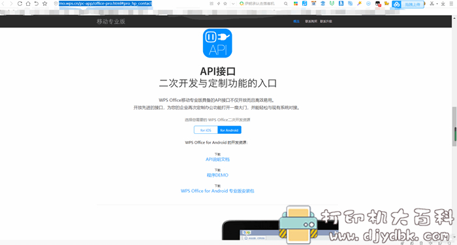Click the lightning speed-mode icon in address bar
This screenshot has height=245, width=457.
pyautogui.click(x=219, y=3)
